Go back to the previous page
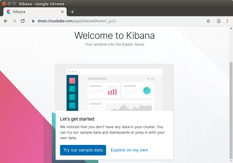Viewport: 233px width, 163px height. (x=6, y=21)
